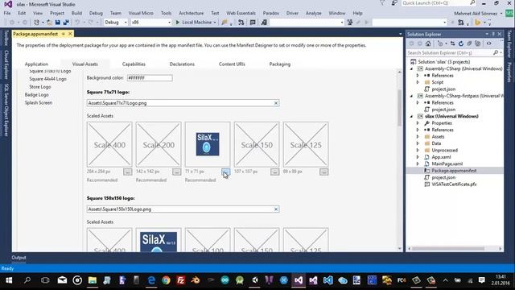Select Package.appxmanifest in Solution Explorer
This screenshot has width=515, height=290.
(x=454, y=171)
